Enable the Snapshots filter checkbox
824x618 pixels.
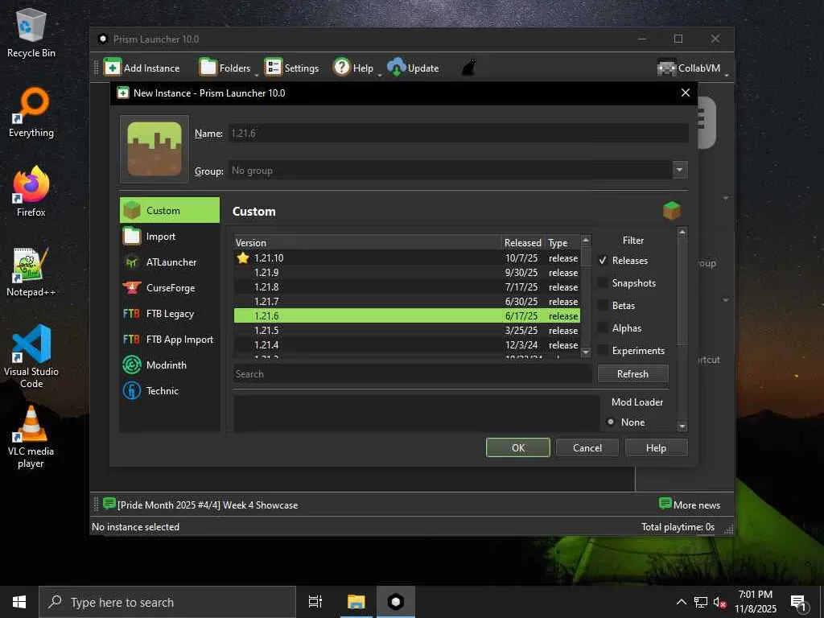[x=603, y=282]
